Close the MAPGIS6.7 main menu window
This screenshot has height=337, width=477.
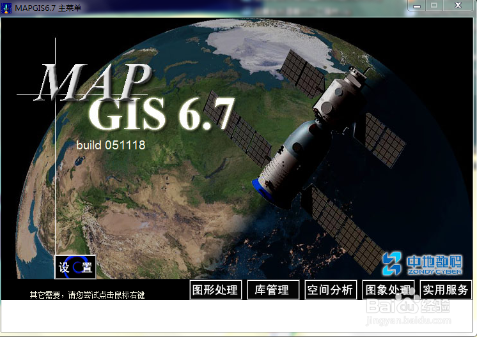[x=458, y=6]
